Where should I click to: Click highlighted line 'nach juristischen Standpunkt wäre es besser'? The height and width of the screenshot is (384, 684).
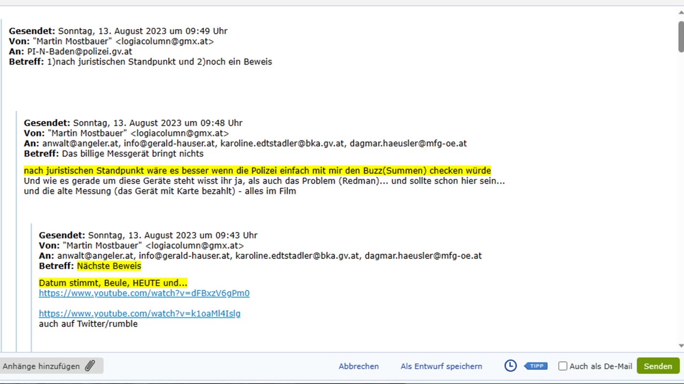click(258, 171)
